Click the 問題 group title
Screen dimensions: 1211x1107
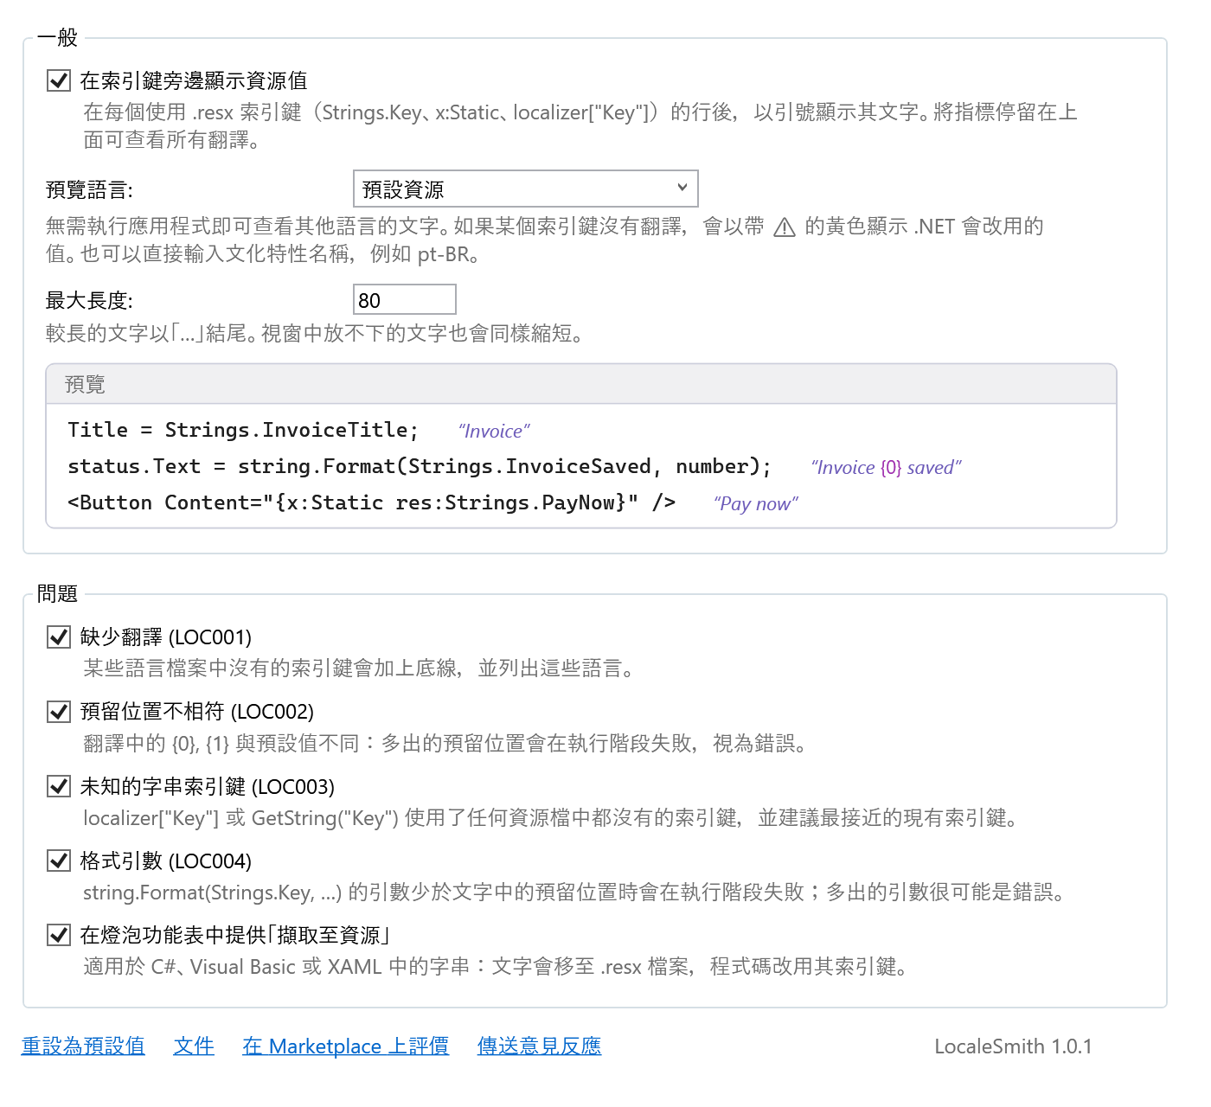[57, 593]
